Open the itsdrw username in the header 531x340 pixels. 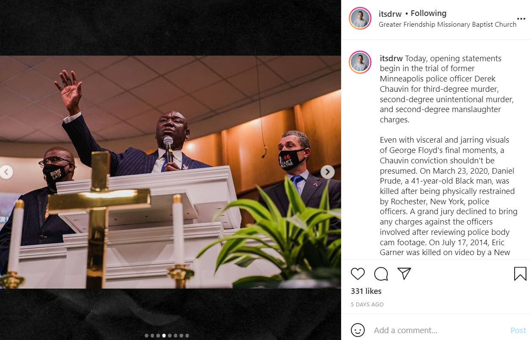[390, 13]
